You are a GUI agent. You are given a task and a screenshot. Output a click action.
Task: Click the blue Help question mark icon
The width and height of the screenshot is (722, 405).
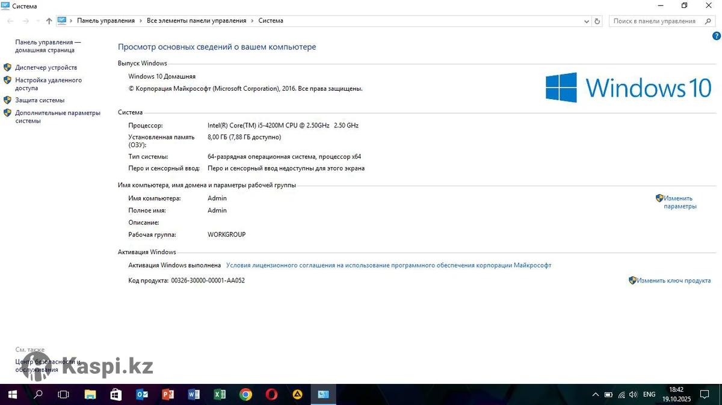[x=716, y=36]
